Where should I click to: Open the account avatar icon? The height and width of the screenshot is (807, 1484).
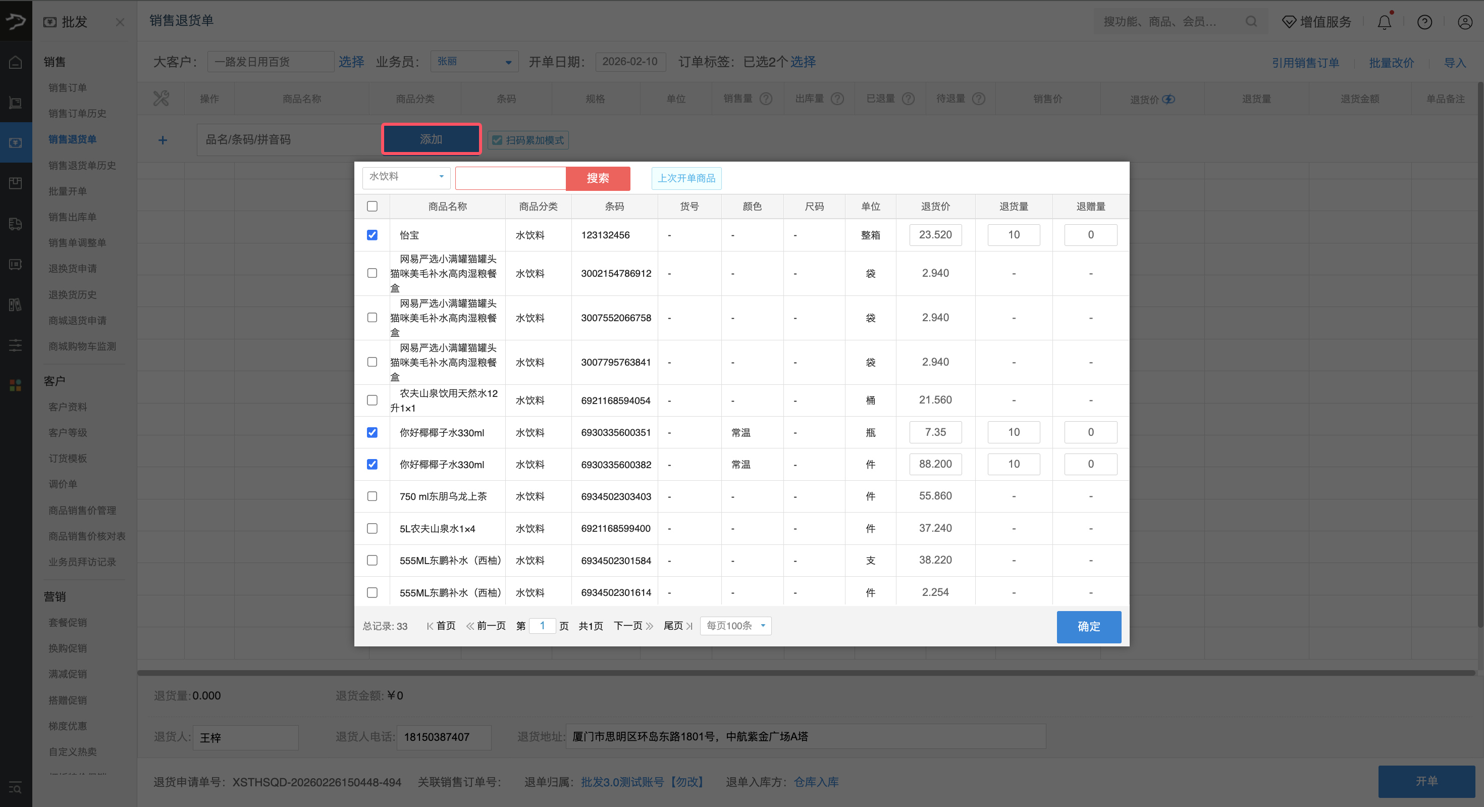click(x=1465, y=22)
